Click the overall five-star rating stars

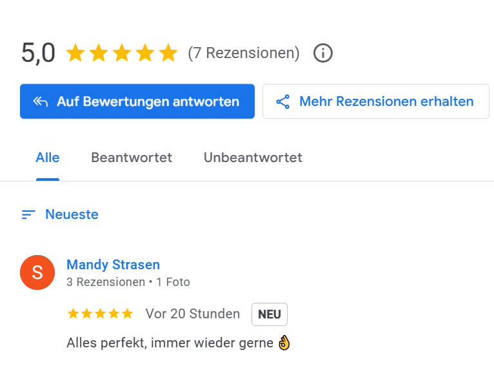click(x=122, y=53)
